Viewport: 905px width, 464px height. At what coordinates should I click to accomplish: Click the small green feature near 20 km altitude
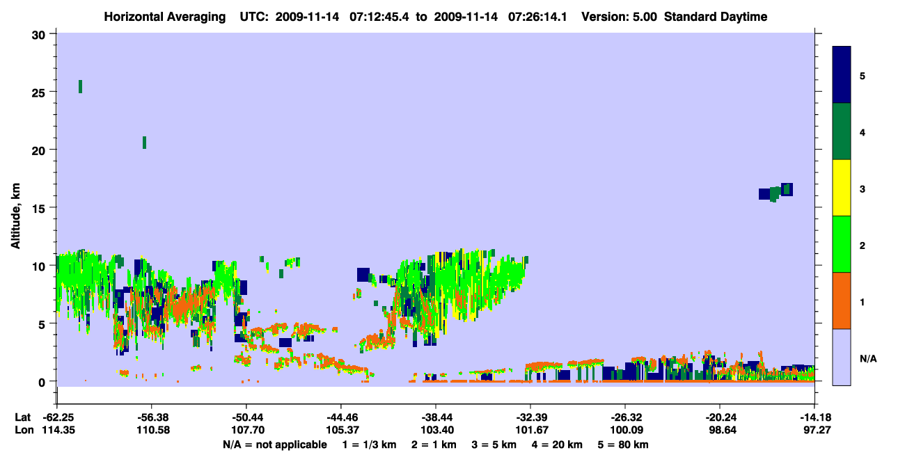144,142
